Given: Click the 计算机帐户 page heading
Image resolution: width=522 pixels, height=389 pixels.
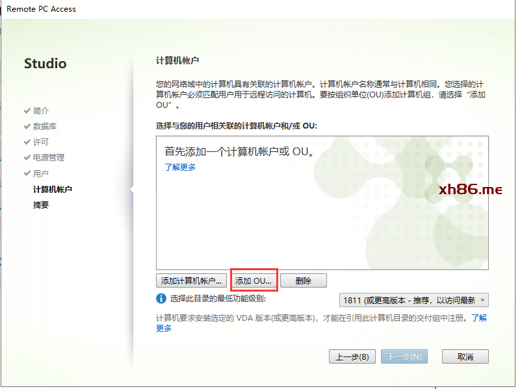Looking at the screenshot, I should coord(177,60).
